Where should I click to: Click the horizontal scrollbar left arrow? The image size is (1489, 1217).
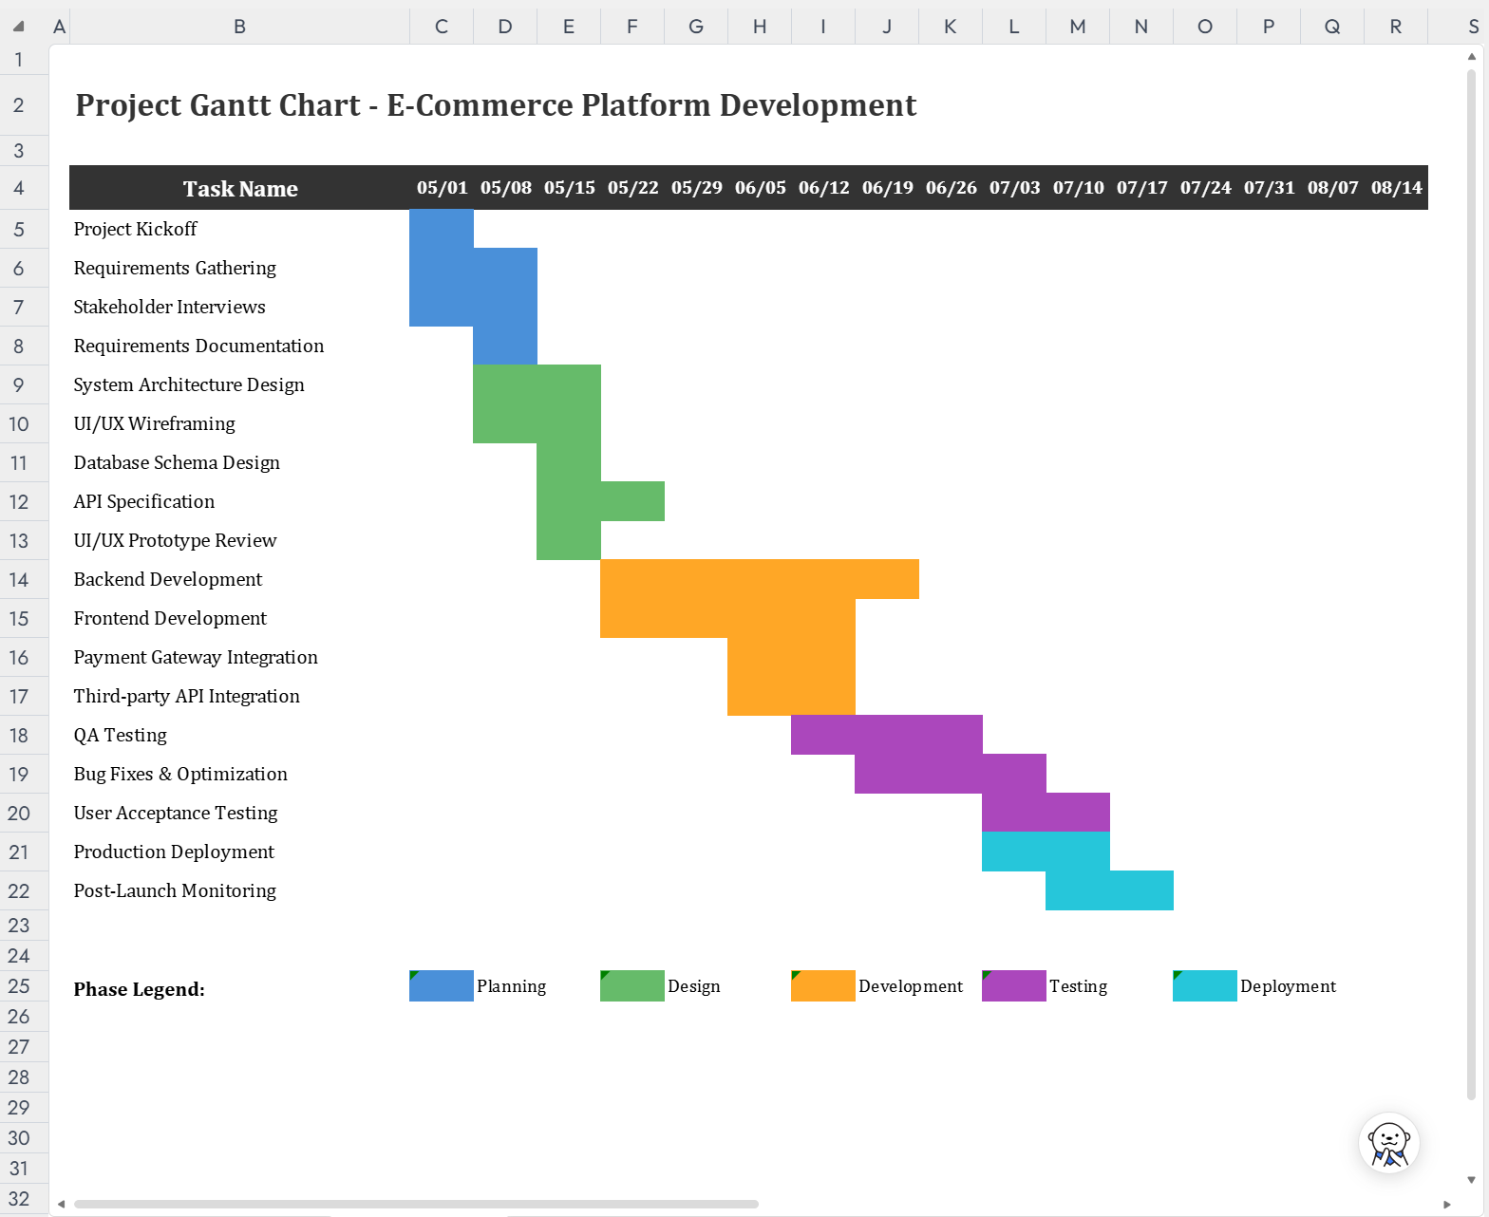point(61,1205)
